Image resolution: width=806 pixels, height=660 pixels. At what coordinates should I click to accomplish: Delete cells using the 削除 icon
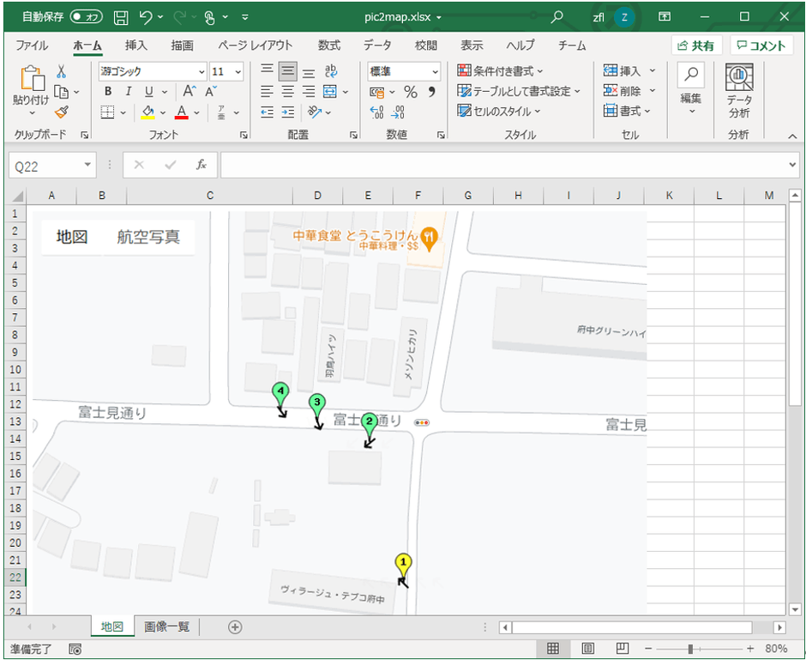[x=617, y=89]
